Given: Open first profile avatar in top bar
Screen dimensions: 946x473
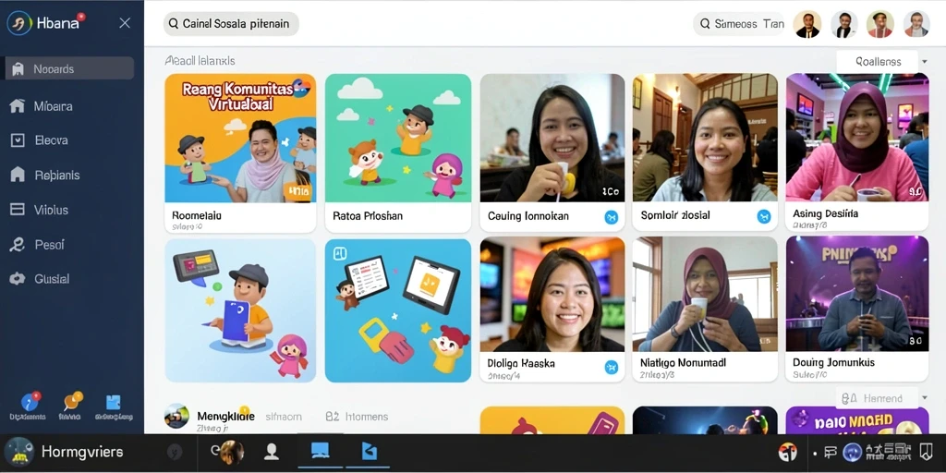Looking at the screenshot, I should [807, 24].
